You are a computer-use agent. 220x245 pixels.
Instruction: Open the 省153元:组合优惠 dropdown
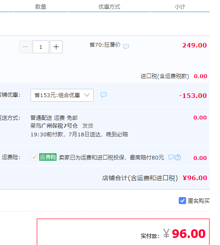(x=62, y=95)
